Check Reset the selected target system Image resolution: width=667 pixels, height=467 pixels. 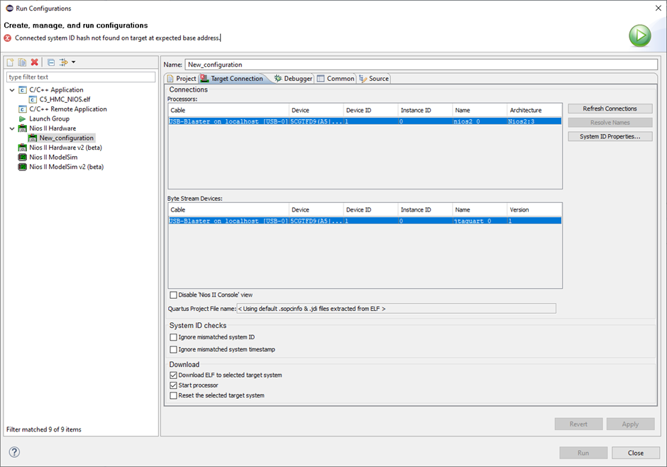click(x=174, y=395)
